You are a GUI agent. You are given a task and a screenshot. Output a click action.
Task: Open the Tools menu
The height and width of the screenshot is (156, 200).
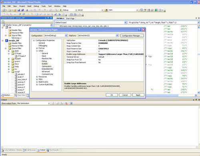coord(44,6)
